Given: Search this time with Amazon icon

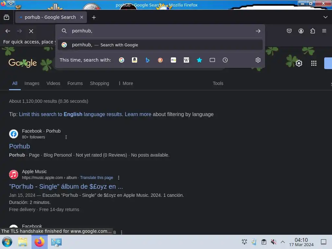Looking at the screenshot, I should 135,60.
